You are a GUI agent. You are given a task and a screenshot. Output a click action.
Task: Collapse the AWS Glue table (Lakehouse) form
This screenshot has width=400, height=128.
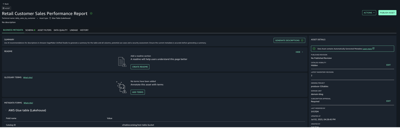[x=6, y=110]
